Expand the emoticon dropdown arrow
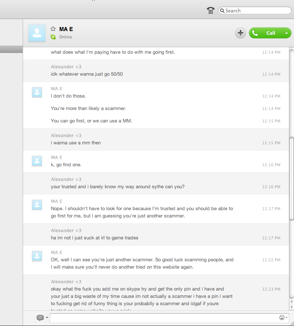Image resolution: width=294 pixels, height=326 pixels. 287,318
